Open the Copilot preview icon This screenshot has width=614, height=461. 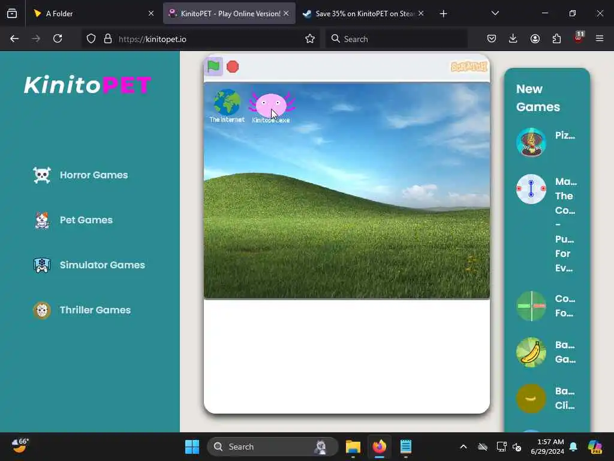[x=595, y=447]
